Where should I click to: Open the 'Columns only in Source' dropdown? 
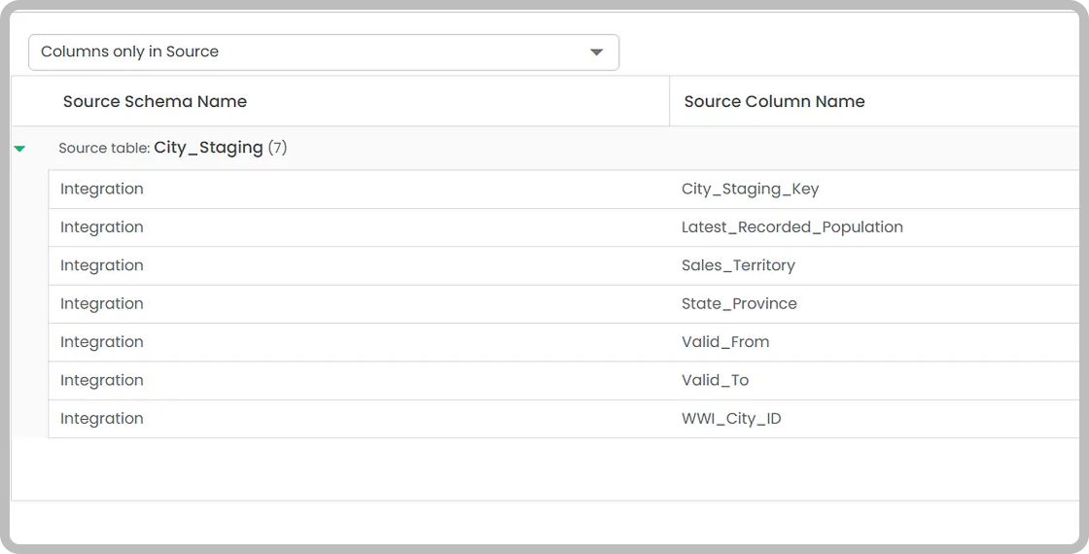pyautogui.click(x=324, y=52)
